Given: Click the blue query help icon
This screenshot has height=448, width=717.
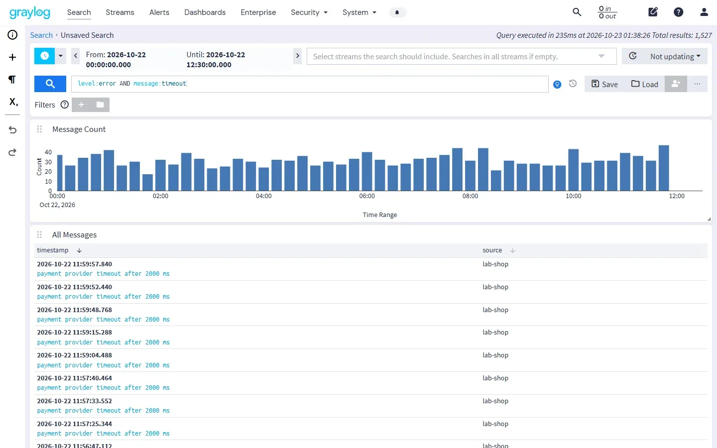Looking at the screenshot, I should (x=557, y=85).
